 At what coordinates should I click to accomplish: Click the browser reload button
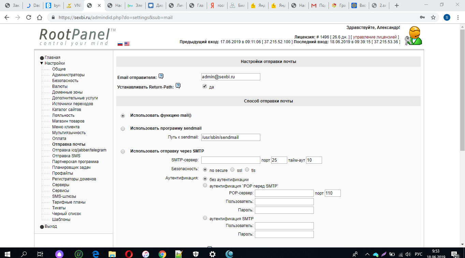[29, 17]
